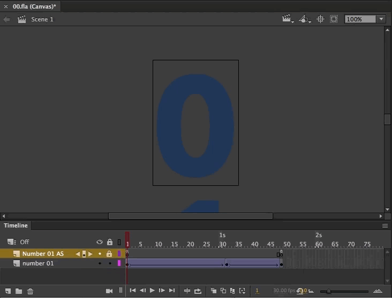Viewport: 392px width, 298px height.
Task: Click the Center Stage icon
Action: (320, 19)
